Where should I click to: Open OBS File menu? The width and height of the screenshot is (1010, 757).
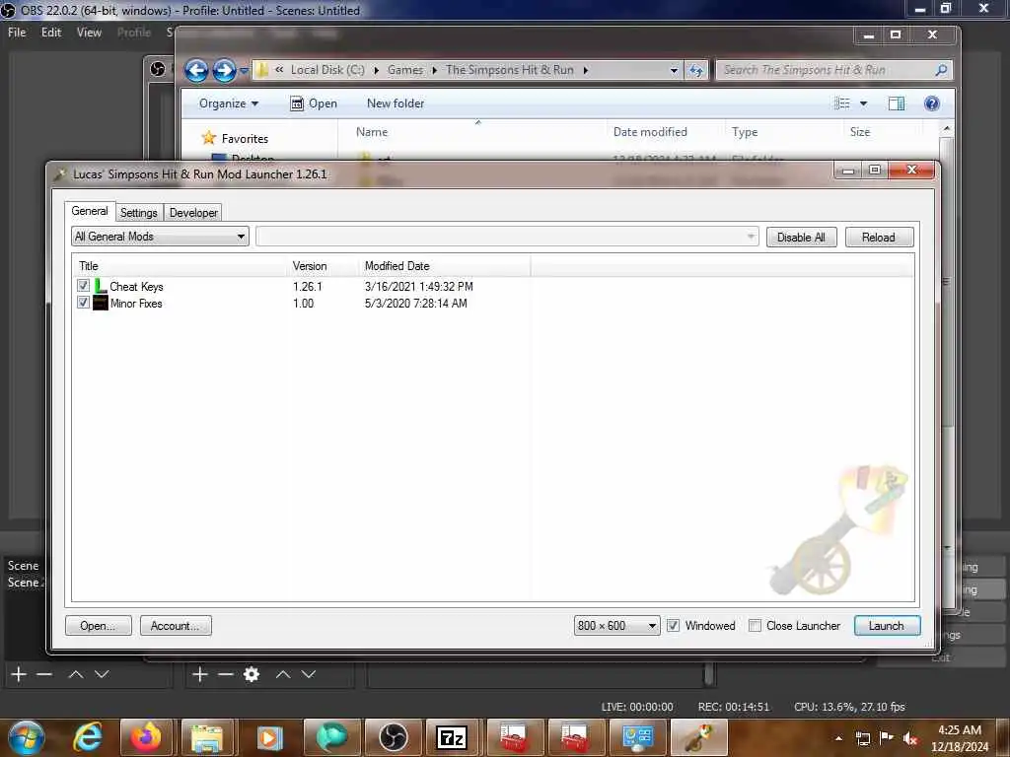point(17,33)
